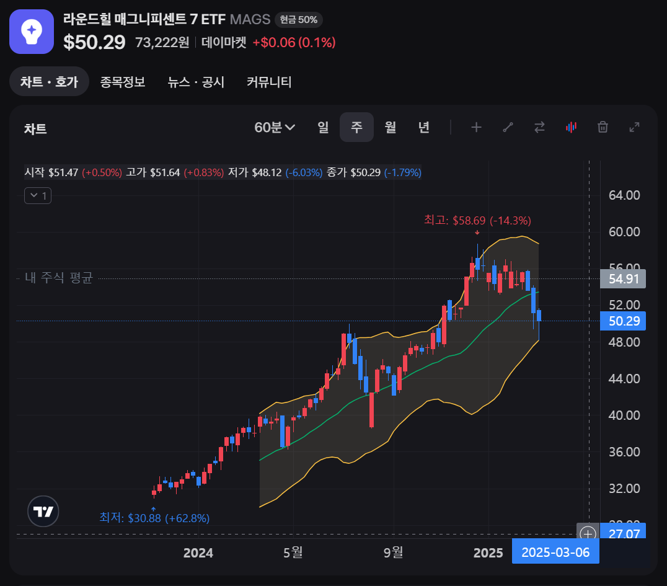Click the 9월 time axis label
Viewport: 667px width, 586px height.
click(394, 553)
